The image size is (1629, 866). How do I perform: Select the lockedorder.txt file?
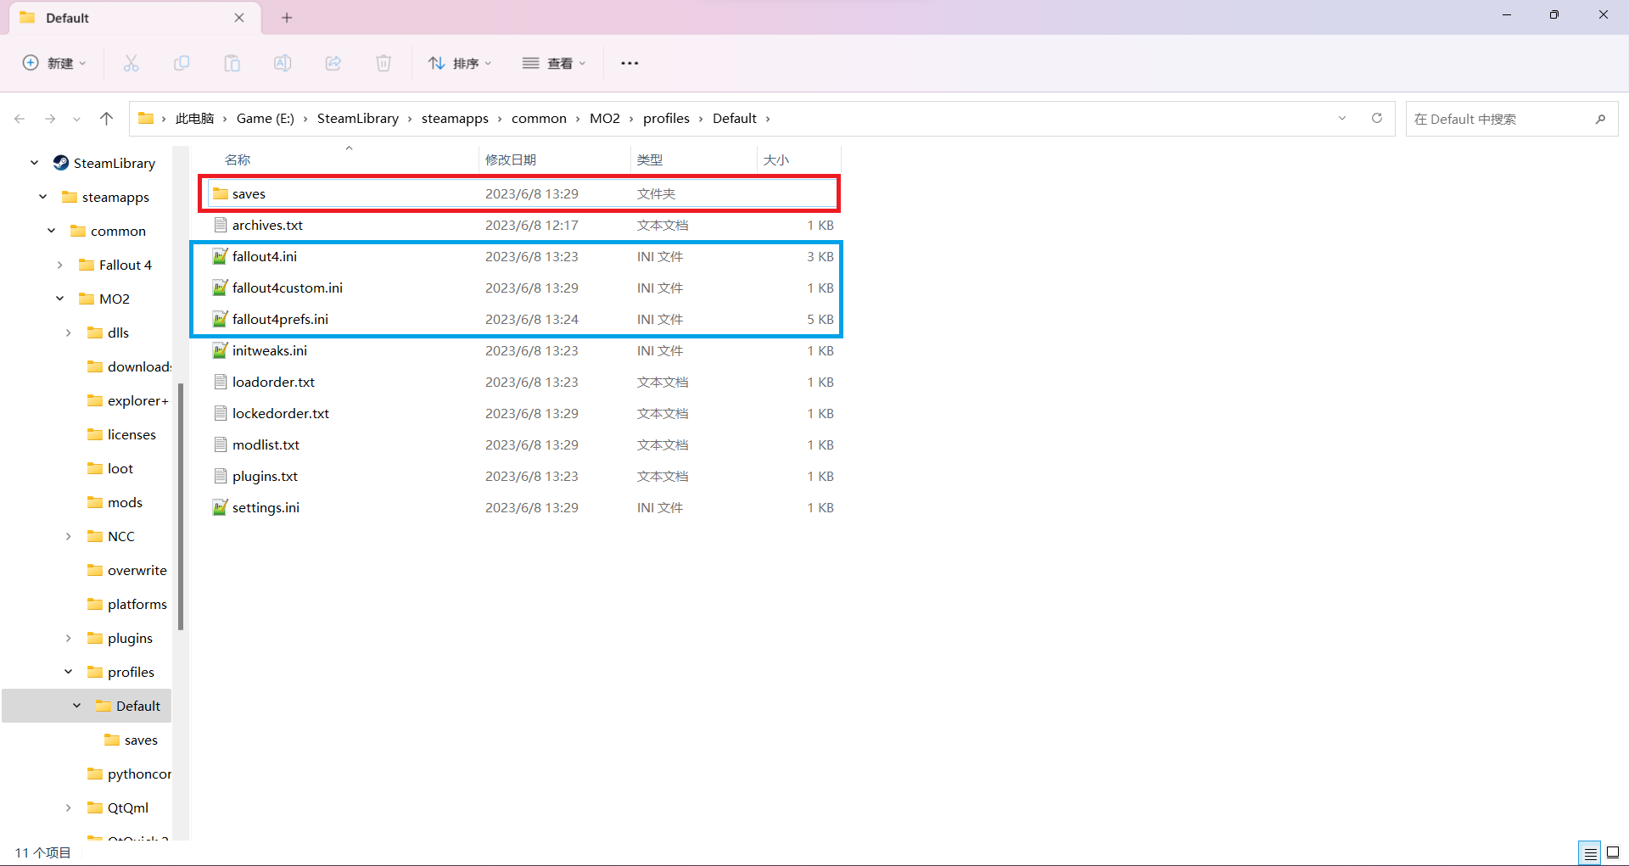pos(523,413)
